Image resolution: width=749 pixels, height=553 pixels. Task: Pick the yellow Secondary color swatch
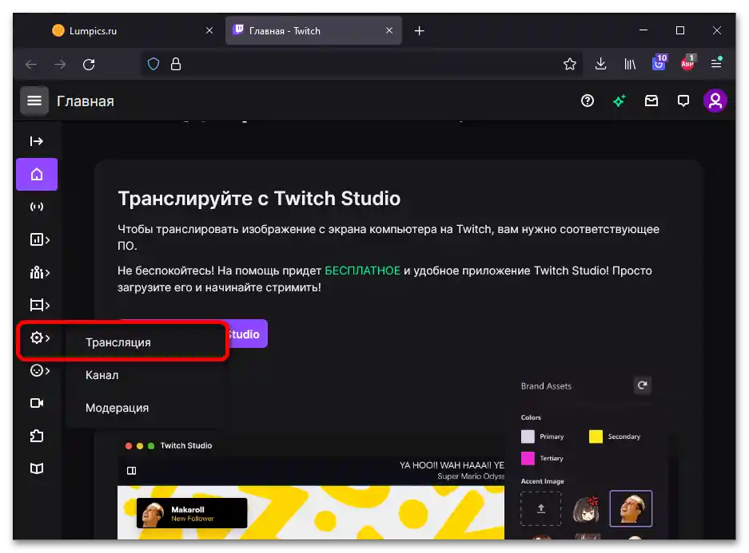[x=596, y=436]
